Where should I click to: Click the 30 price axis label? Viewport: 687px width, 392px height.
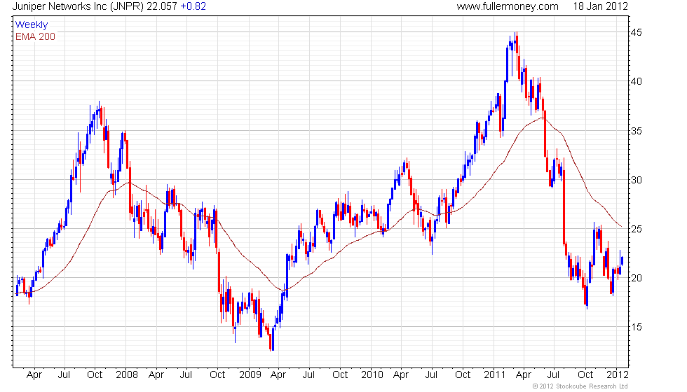637,180
